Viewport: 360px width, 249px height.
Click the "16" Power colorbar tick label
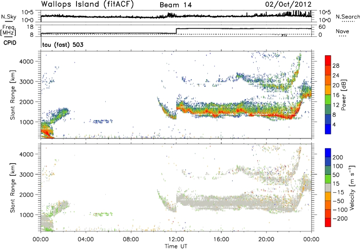click(x=336, y=95)
